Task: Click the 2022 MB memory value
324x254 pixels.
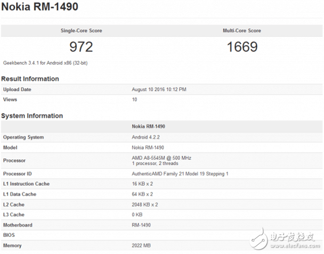Action: 142,245
